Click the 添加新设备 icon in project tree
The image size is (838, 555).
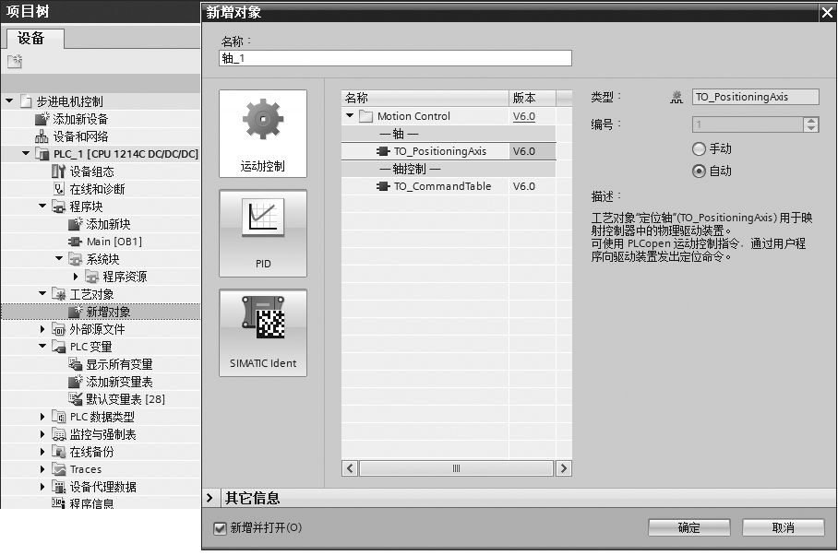point(42,119)
